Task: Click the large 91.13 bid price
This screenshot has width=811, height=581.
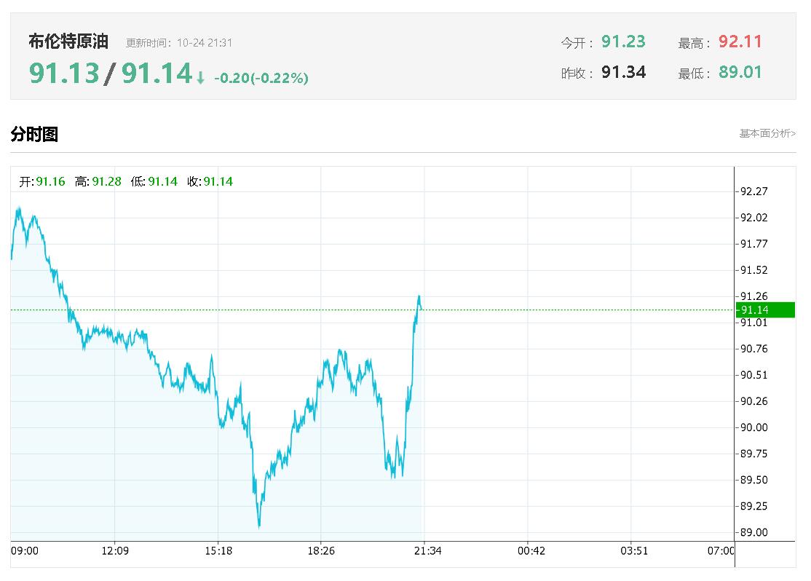Action: pos(64,73)
